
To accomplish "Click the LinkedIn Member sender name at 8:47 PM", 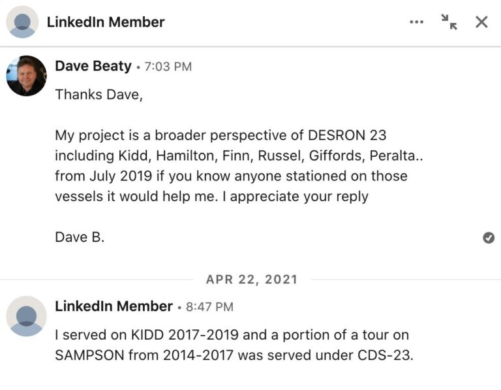I will coord(114,306).
